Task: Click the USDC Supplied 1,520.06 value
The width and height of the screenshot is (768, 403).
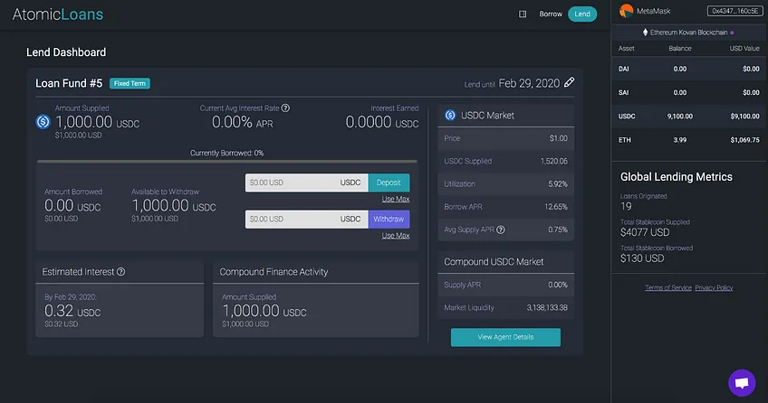Action: (x=554, y=161)
